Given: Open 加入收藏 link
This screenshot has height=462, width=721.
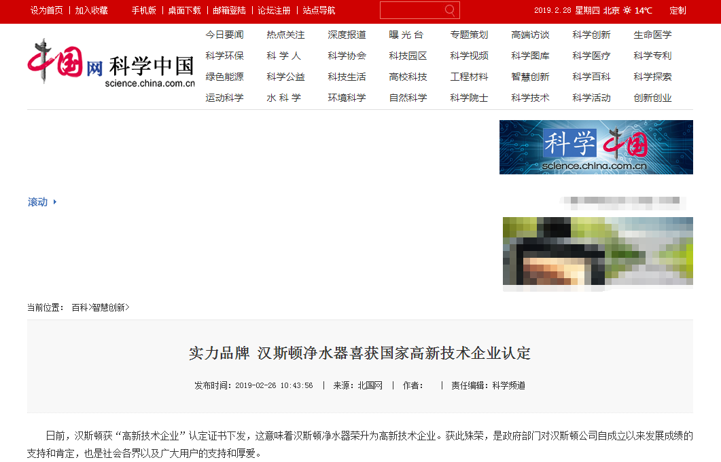Looking at the screenshot, I should pyautogui.click(x=92, y=11).
